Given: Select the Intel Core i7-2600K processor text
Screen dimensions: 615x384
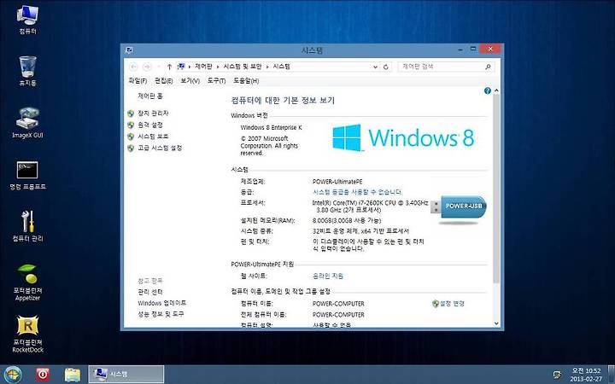Looking at the screenshot, I should tap(370, 207).
